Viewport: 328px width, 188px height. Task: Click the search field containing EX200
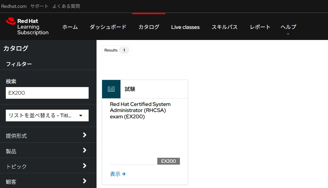47,93
